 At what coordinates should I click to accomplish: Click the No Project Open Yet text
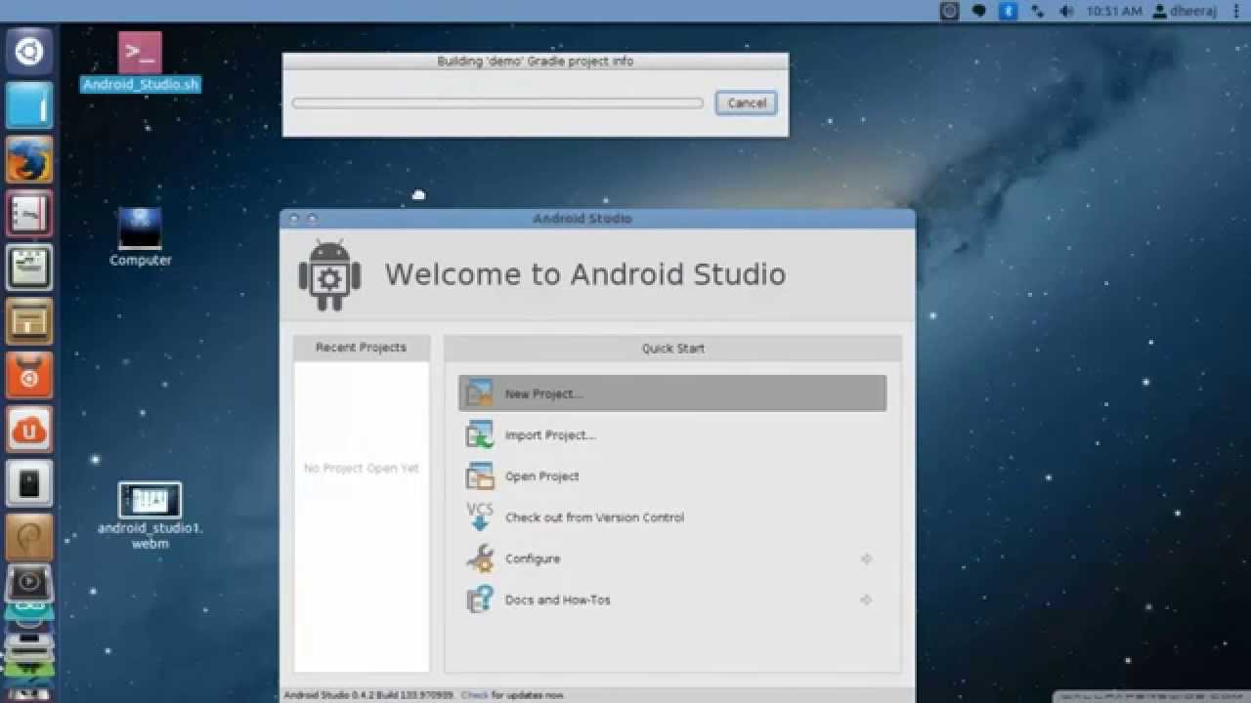[361, 469]
